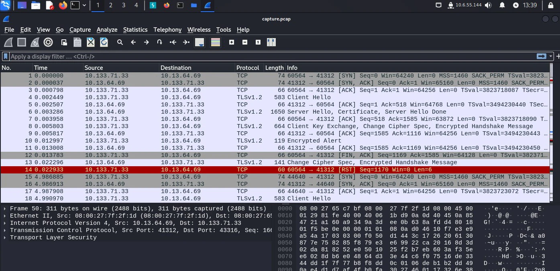Zoom in on packet list text
The width and height of the screenshot is (560, 271).
[232, 42]
